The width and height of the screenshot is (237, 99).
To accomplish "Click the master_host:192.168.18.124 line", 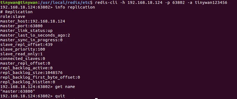I will click(33, 21).
